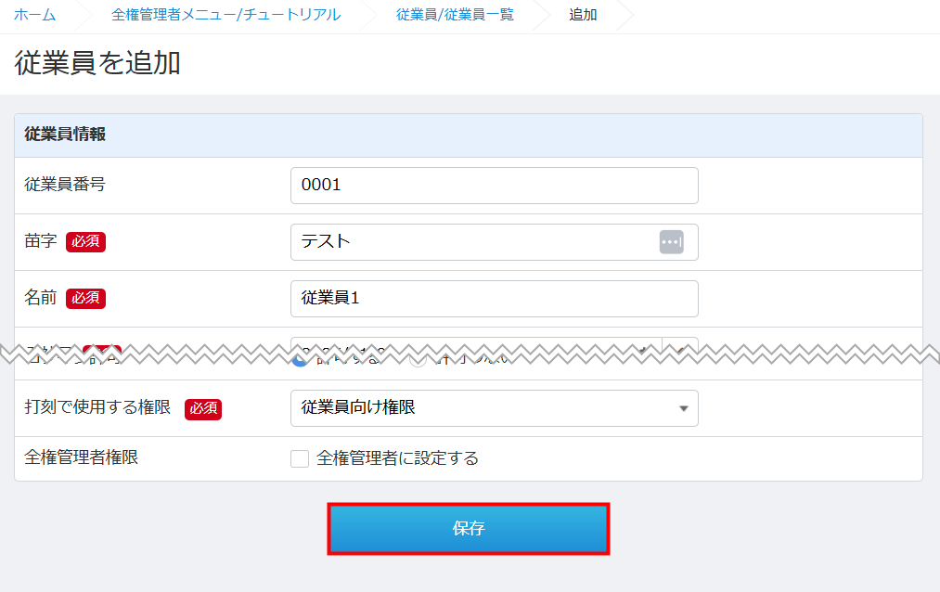Click the 必須 badge beside 名前
Viewport: 940px width, 592px height.
pyautogui.click(x=85, y=299)
